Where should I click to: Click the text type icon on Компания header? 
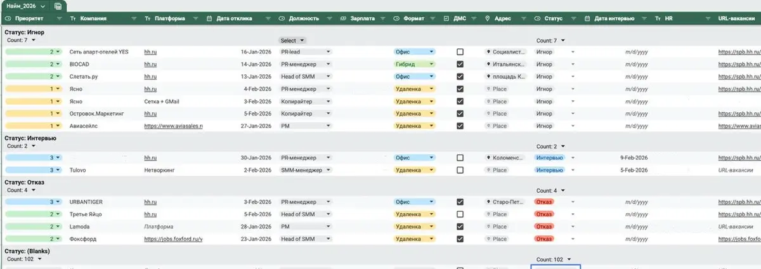click(74, 19)
